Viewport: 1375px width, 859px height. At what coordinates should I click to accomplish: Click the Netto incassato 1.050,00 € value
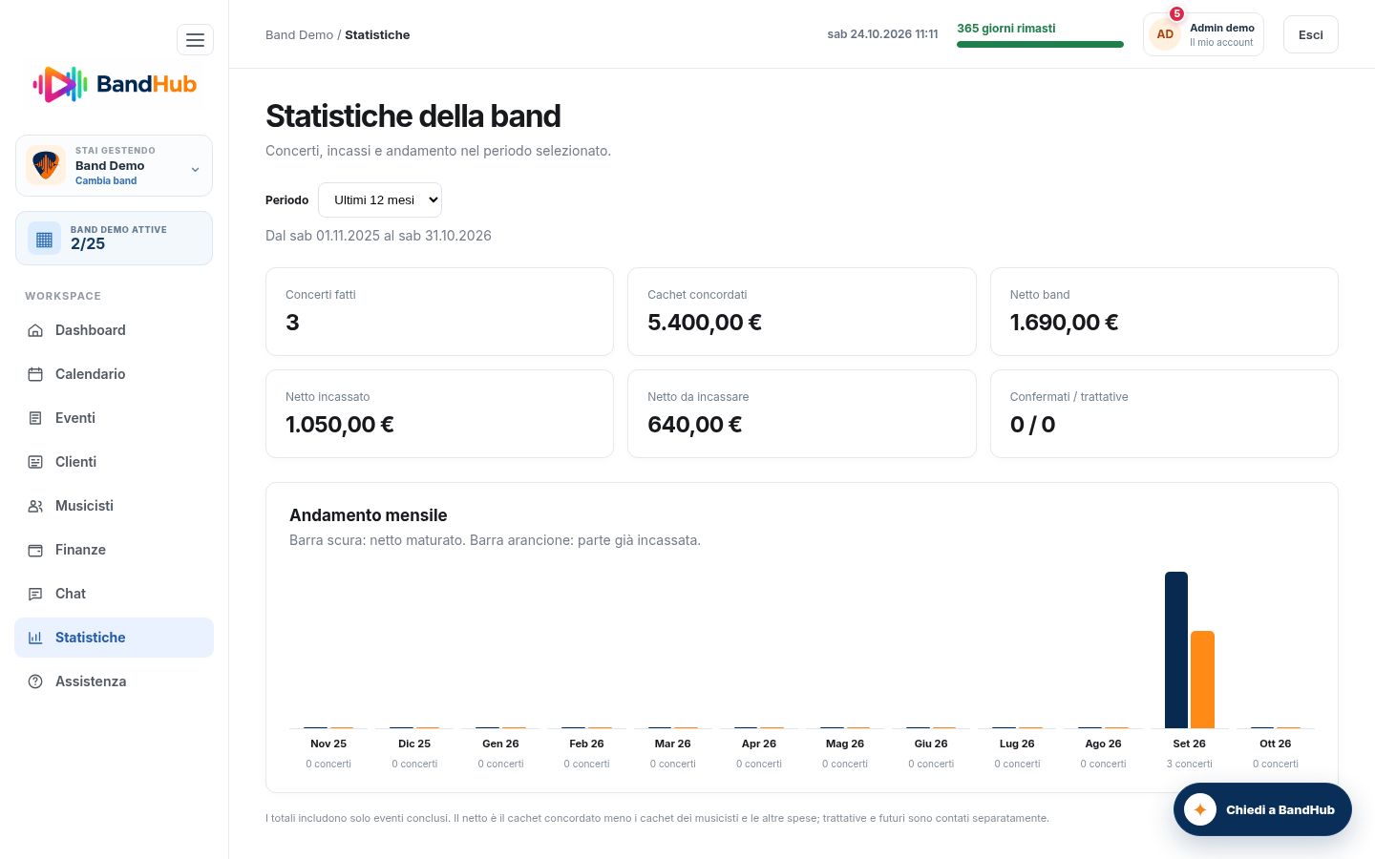pos(340,425)
